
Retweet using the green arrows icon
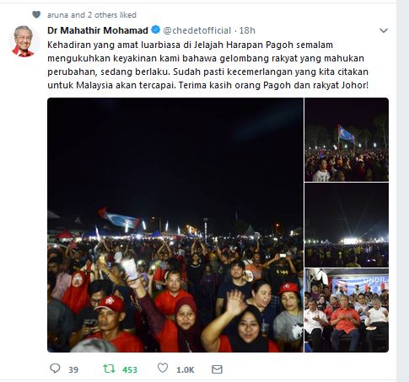[x=109, y=369]
